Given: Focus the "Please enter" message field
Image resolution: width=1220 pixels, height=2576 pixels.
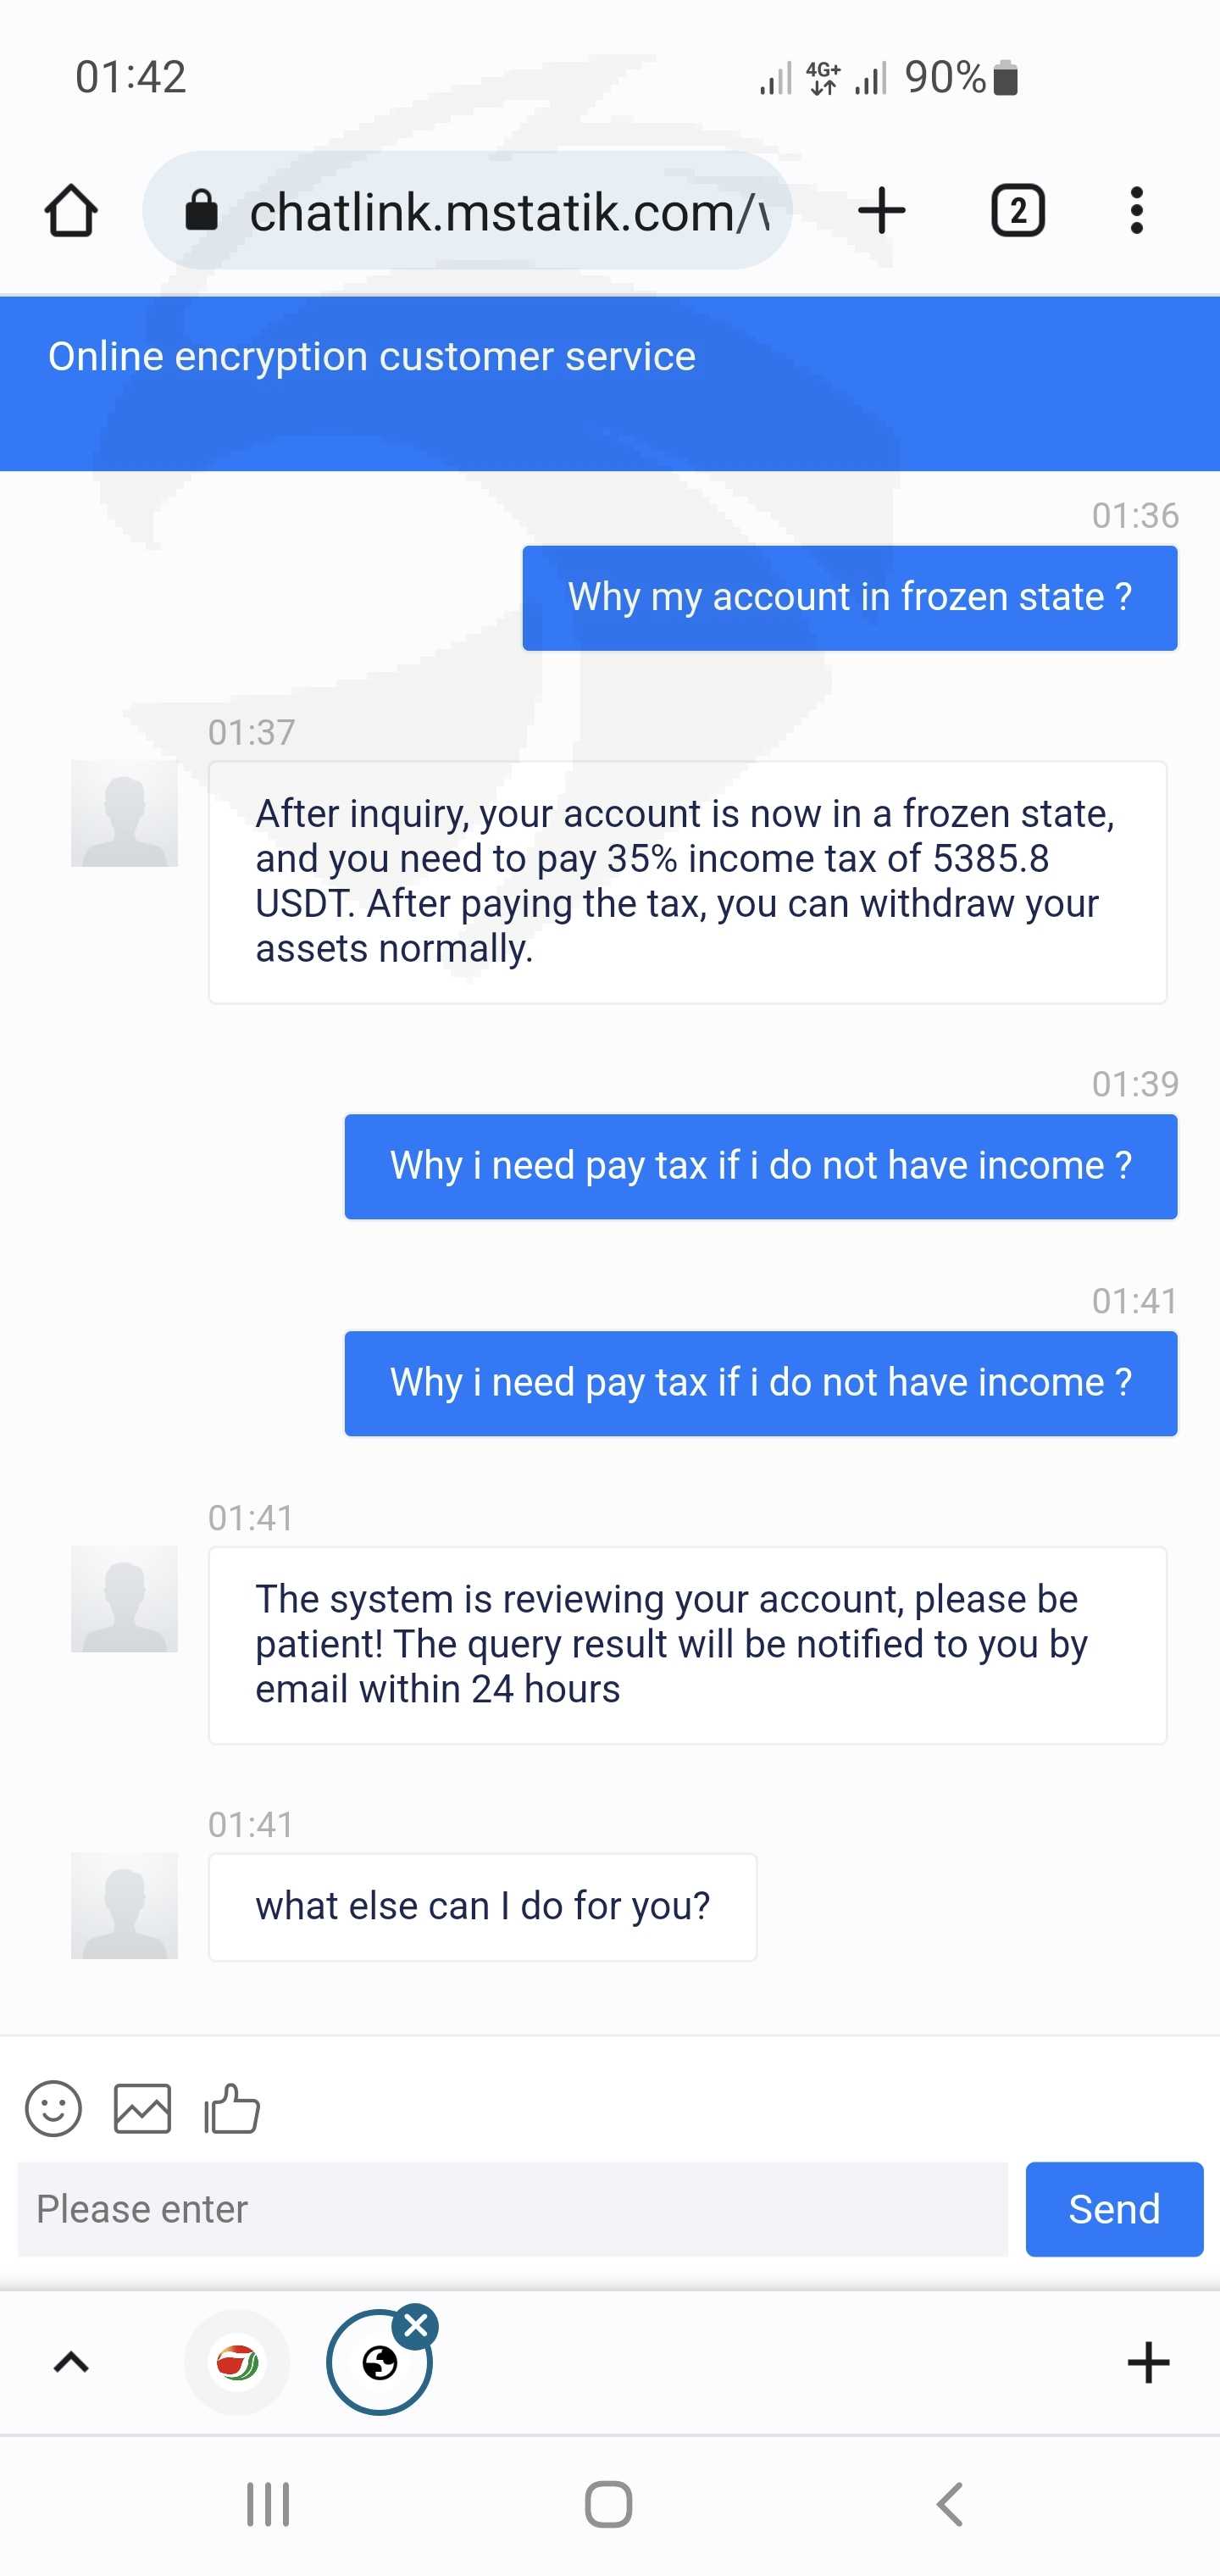Looking at the screenshot, I should pos(512,2209).
